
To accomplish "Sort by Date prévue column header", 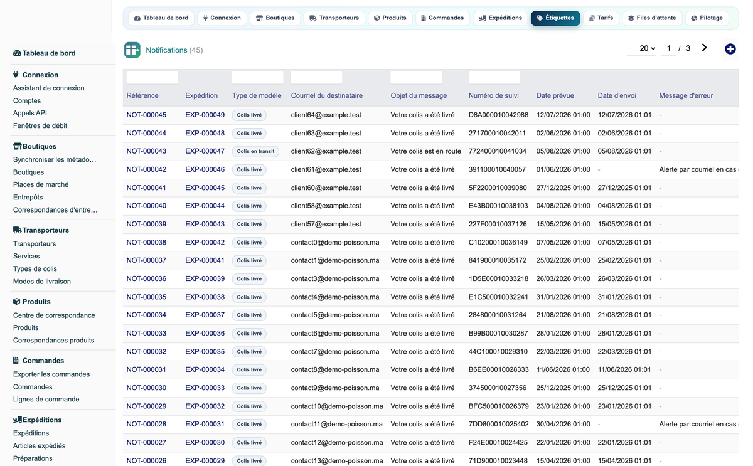I will coord(555,96).
